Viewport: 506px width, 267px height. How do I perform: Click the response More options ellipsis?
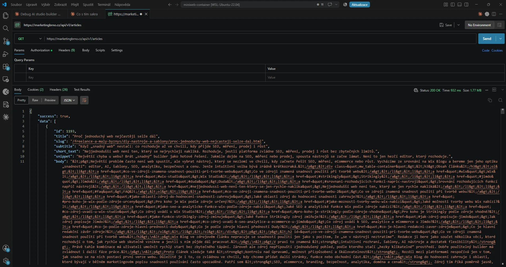tap(487, 90)
